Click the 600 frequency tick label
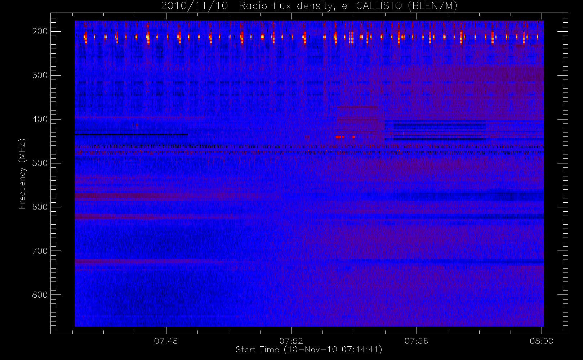Image resolution: width=583 pixels, height=360 pixels. (40, 207)
